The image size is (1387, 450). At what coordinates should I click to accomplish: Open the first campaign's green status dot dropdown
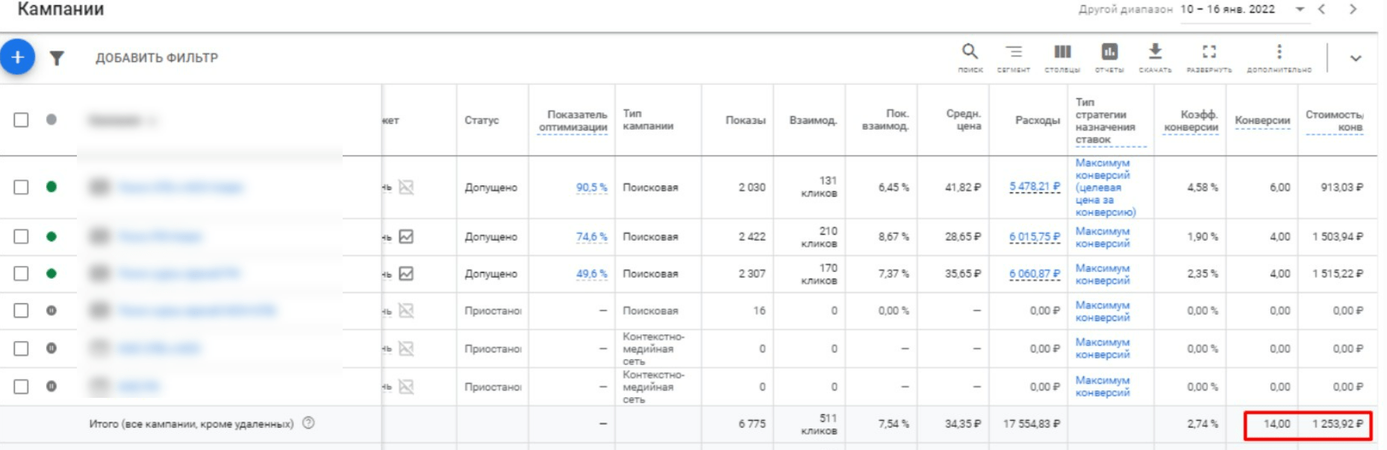(51, 187)
